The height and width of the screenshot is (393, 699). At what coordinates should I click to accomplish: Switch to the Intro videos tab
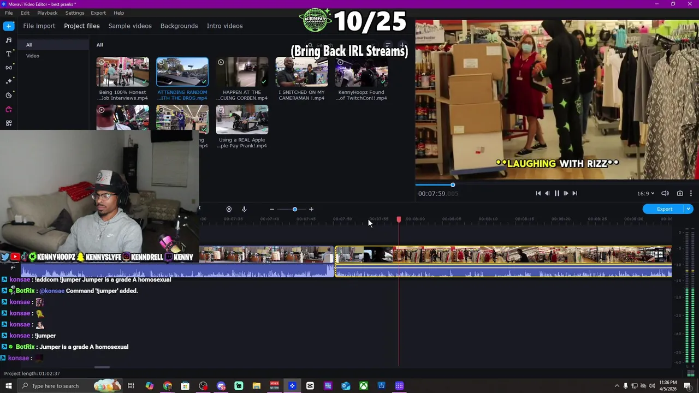[224, 26]
